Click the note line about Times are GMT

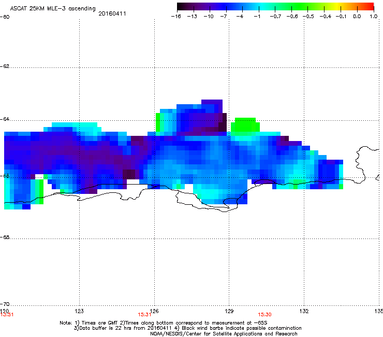click(164, 323)
